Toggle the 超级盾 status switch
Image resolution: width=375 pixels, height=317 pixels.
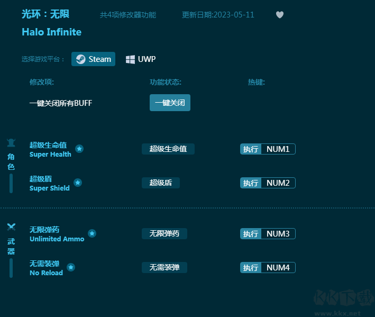pyautogui.click(x=161, y=183)
